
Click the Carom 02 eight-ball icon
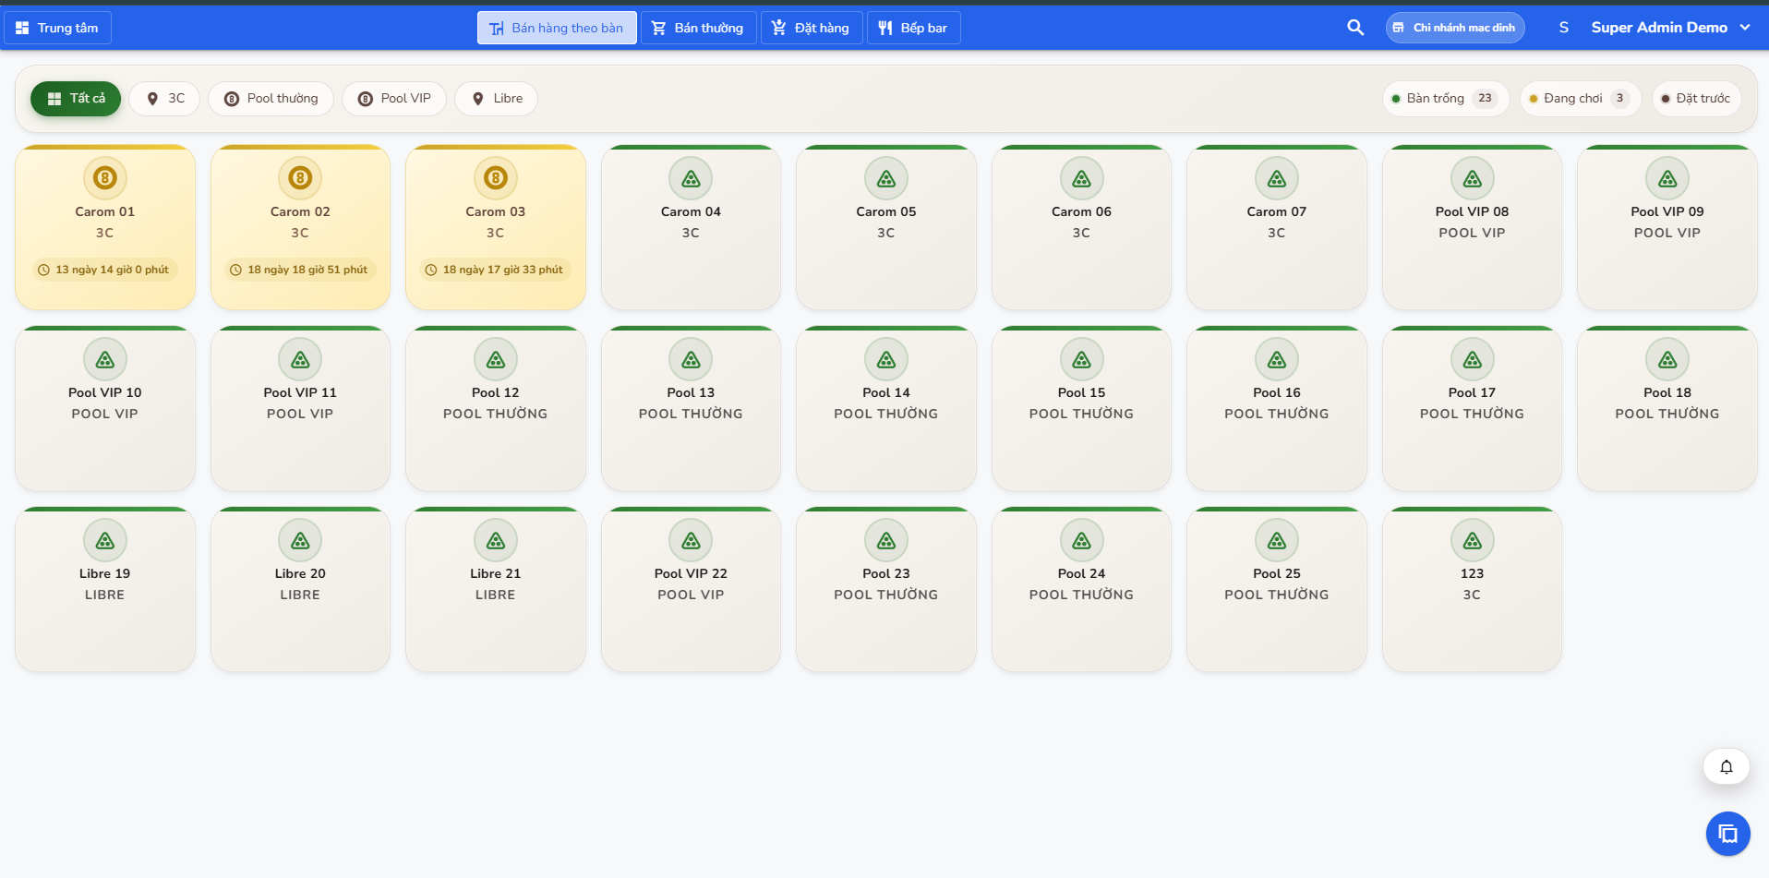click(300, 178)
